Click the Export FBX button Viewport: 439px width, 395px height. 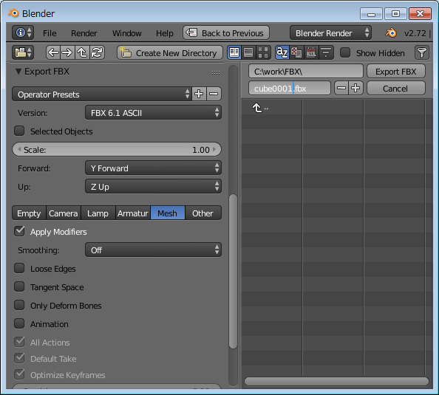point(396,72)
